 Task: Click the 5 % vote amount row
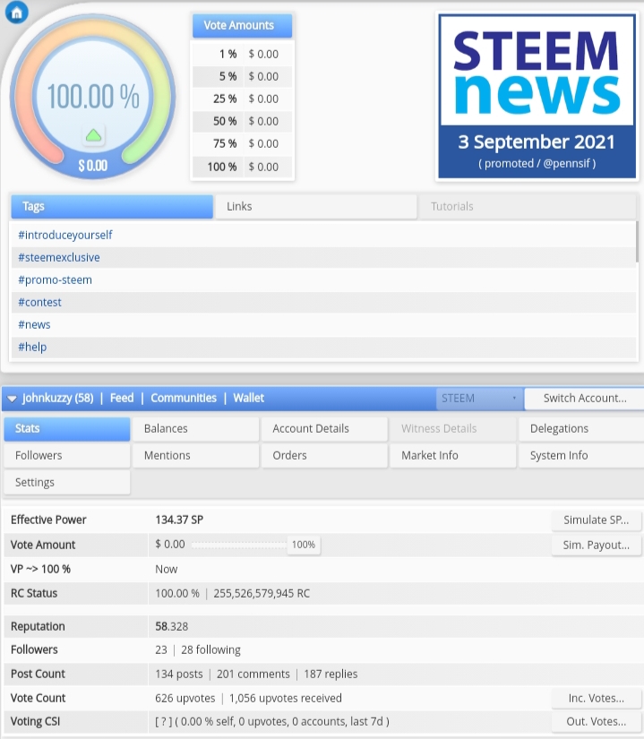[x=242, y=76]
